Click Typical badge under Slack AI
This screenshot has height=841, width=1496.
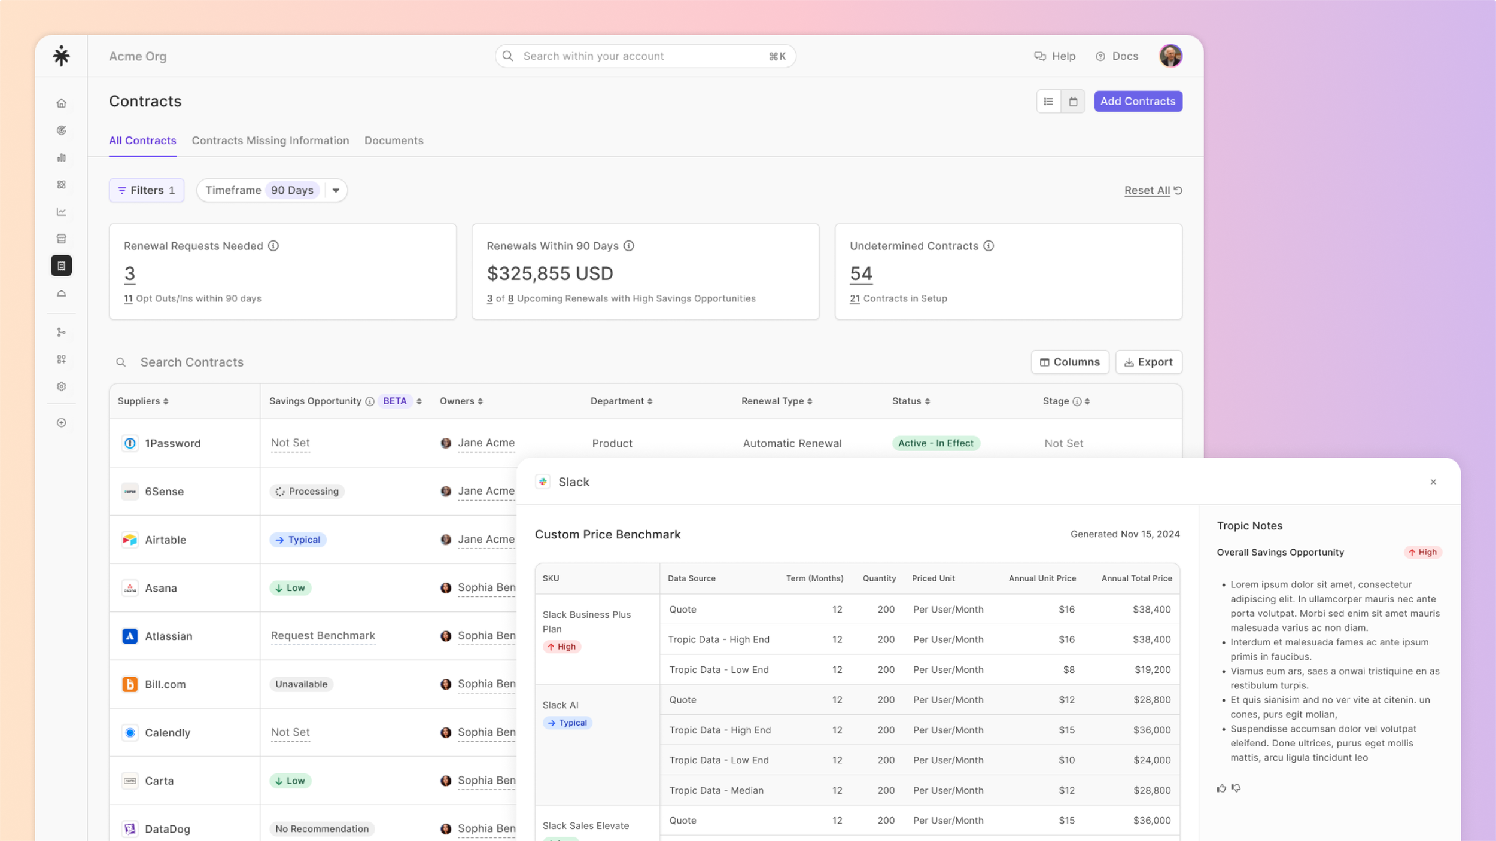pos(567,723)
